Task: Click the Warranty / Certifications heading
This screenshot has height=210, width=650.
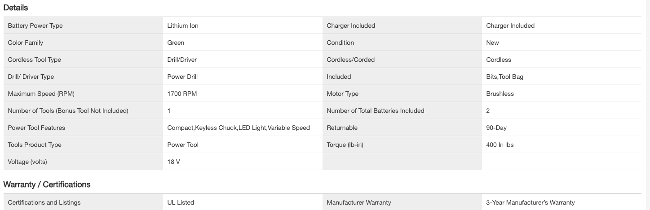Action: 47,184
